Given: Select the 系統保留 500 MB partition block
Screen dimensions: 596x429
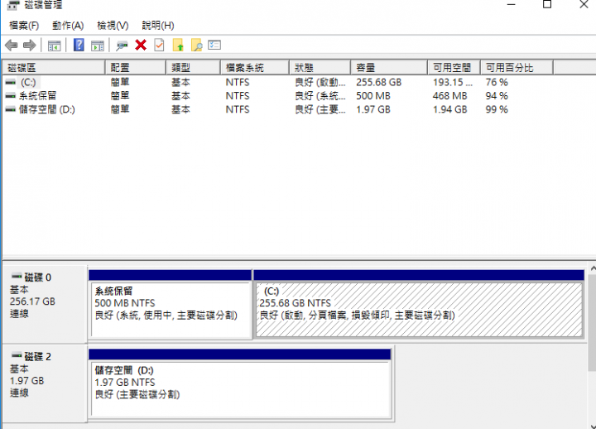Looking at the screenshot, I should [x=170, y=304].
